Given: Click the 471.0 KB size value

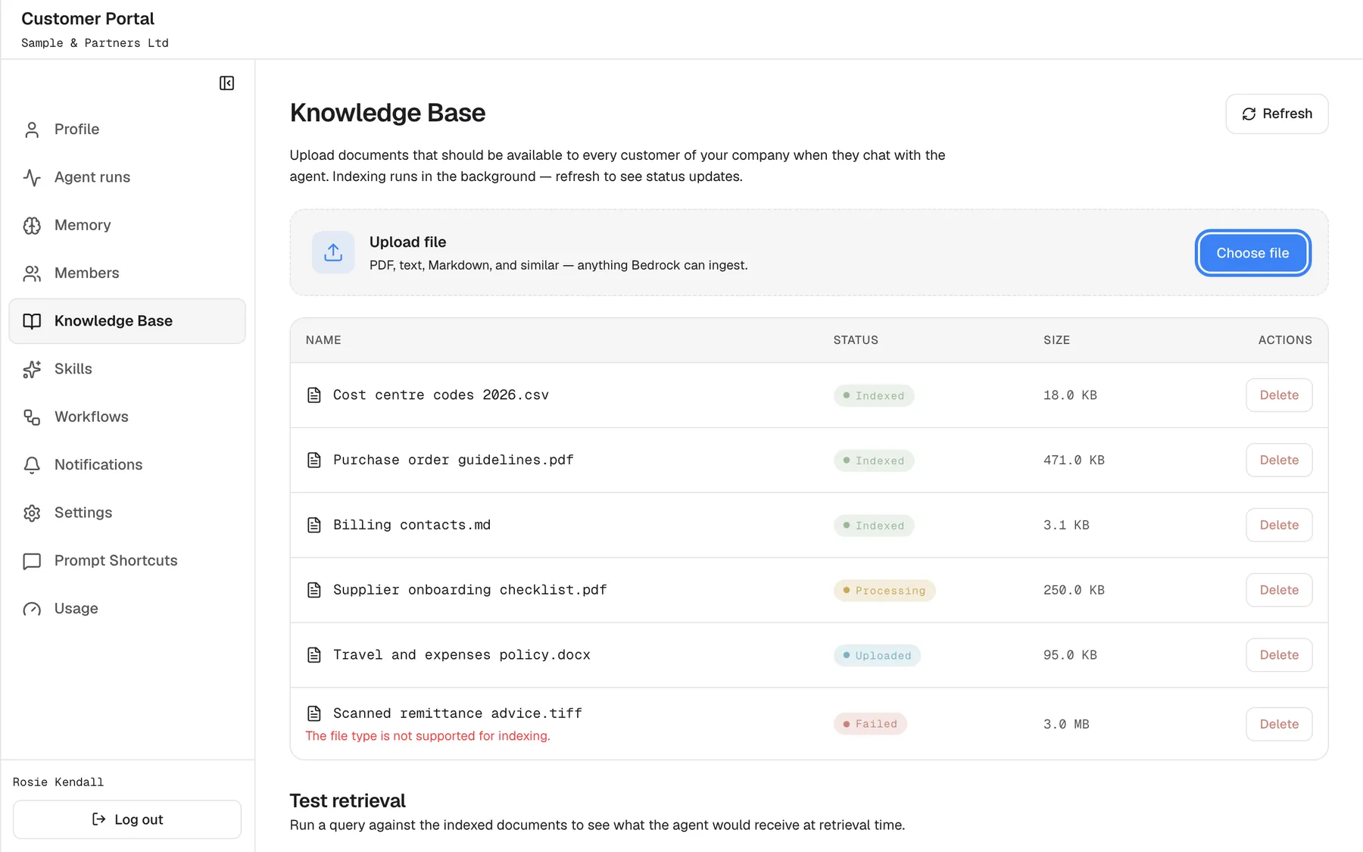Looking at the screenshot, I should tap(1074, 460).
